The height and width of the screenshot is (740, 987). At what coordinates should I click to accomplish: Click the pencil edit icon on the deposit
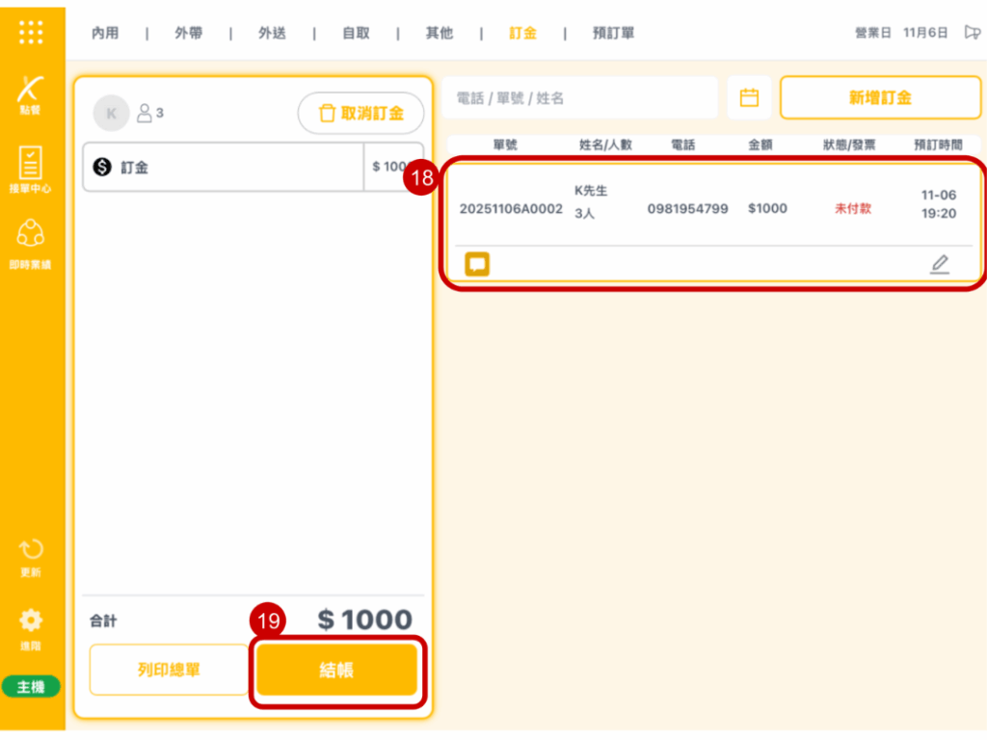click(939, 264)
